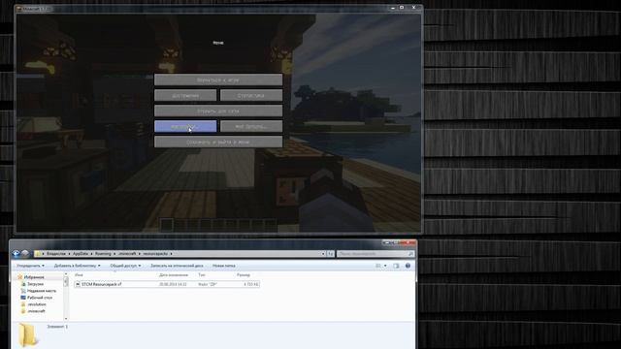Open Загрузки in the navigation pane
The width and height of the screenshot is (621, 349).
(x=35, y=284)
